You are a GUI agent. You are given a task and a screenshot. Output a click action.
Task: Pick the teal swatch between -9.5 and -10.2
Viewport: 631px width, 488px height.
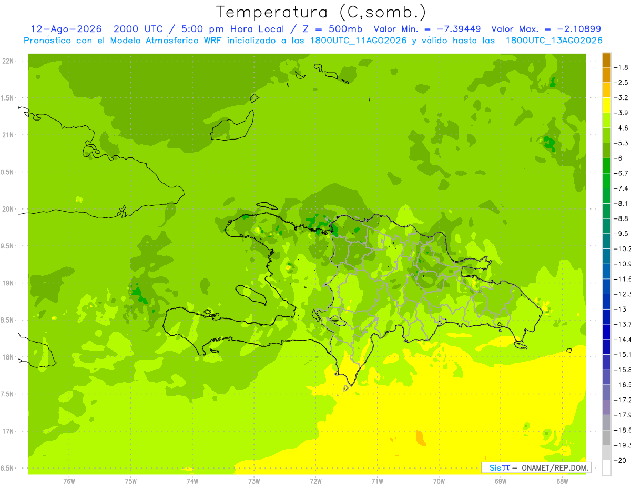(x=606, y=241)
